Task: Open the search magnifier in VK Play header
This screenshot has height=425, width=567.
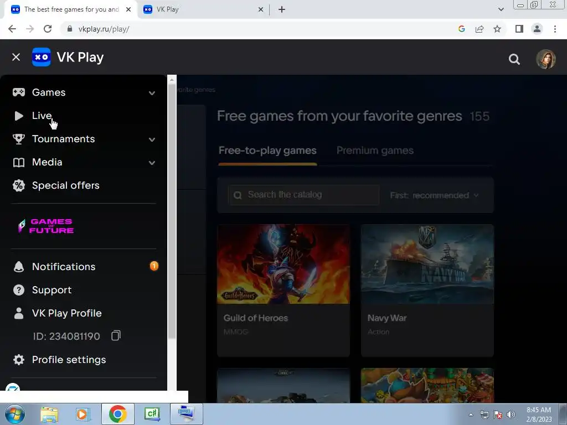Action: (x=514, y=59)
